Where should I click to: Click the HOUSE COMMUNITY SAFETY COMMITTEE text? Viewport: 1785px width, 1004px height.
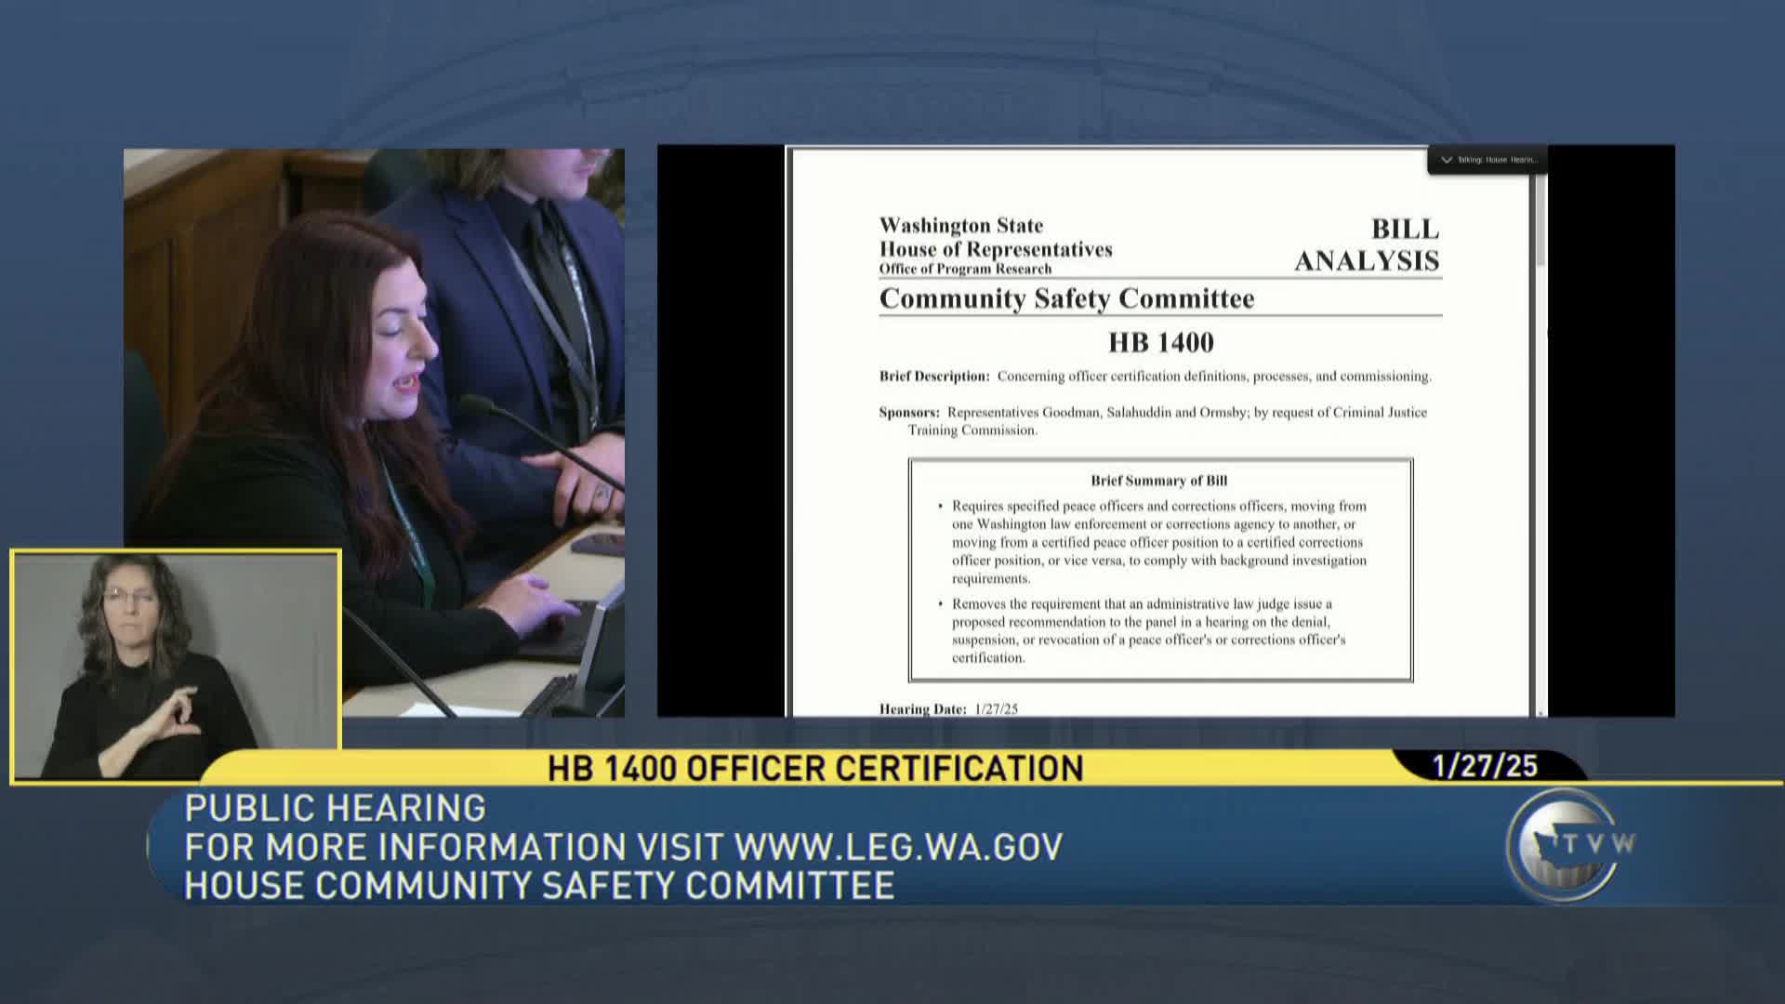(x=537, y=885)
